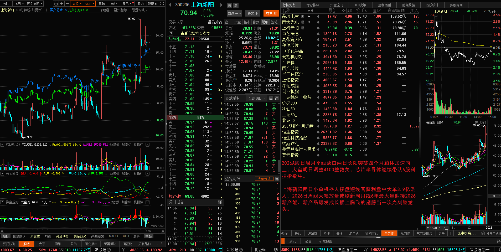Click the 港 Hong Kong connect badge
Viewport: 501px width, 252px height.
(x=236, y=5)
